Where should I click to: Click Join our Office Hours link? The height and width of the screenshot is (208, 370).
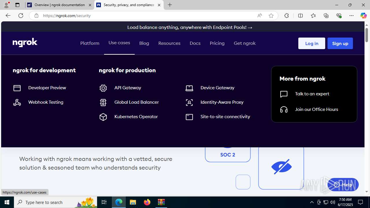click(x=317, y=109)
